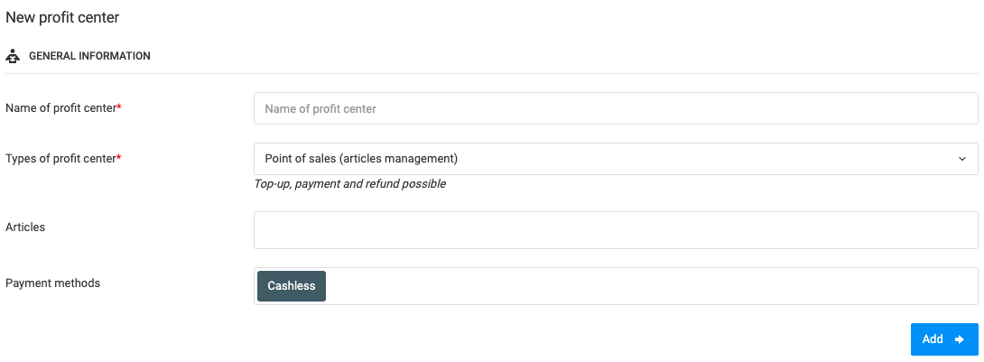Click empty area of Payment methods field
This screenshot has width=984, height=362.
point(652,286)
